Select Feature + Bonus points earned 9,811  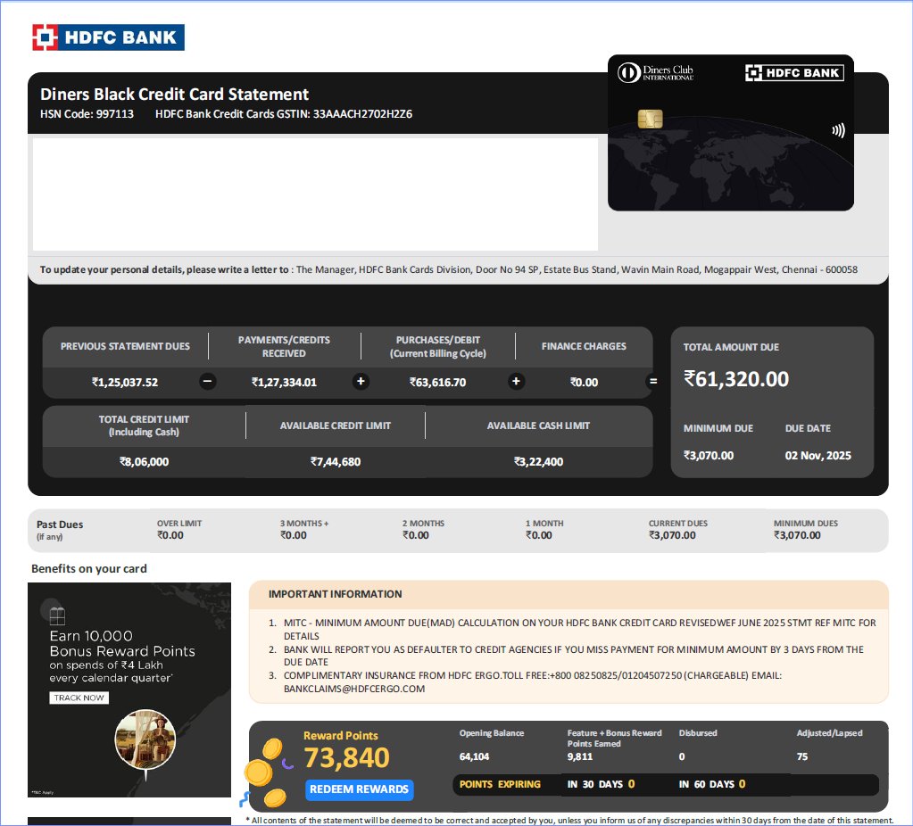[580, 756]
